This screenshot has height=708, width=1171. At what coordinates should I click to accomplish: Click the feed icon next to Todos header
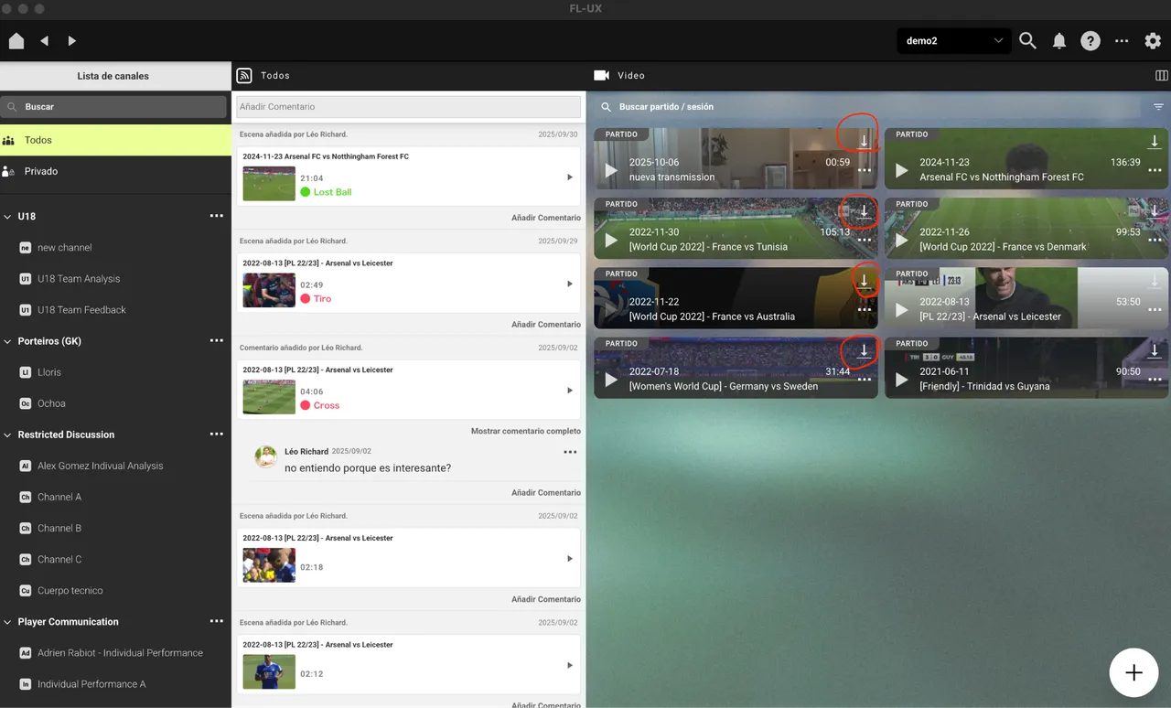[244, 76]
